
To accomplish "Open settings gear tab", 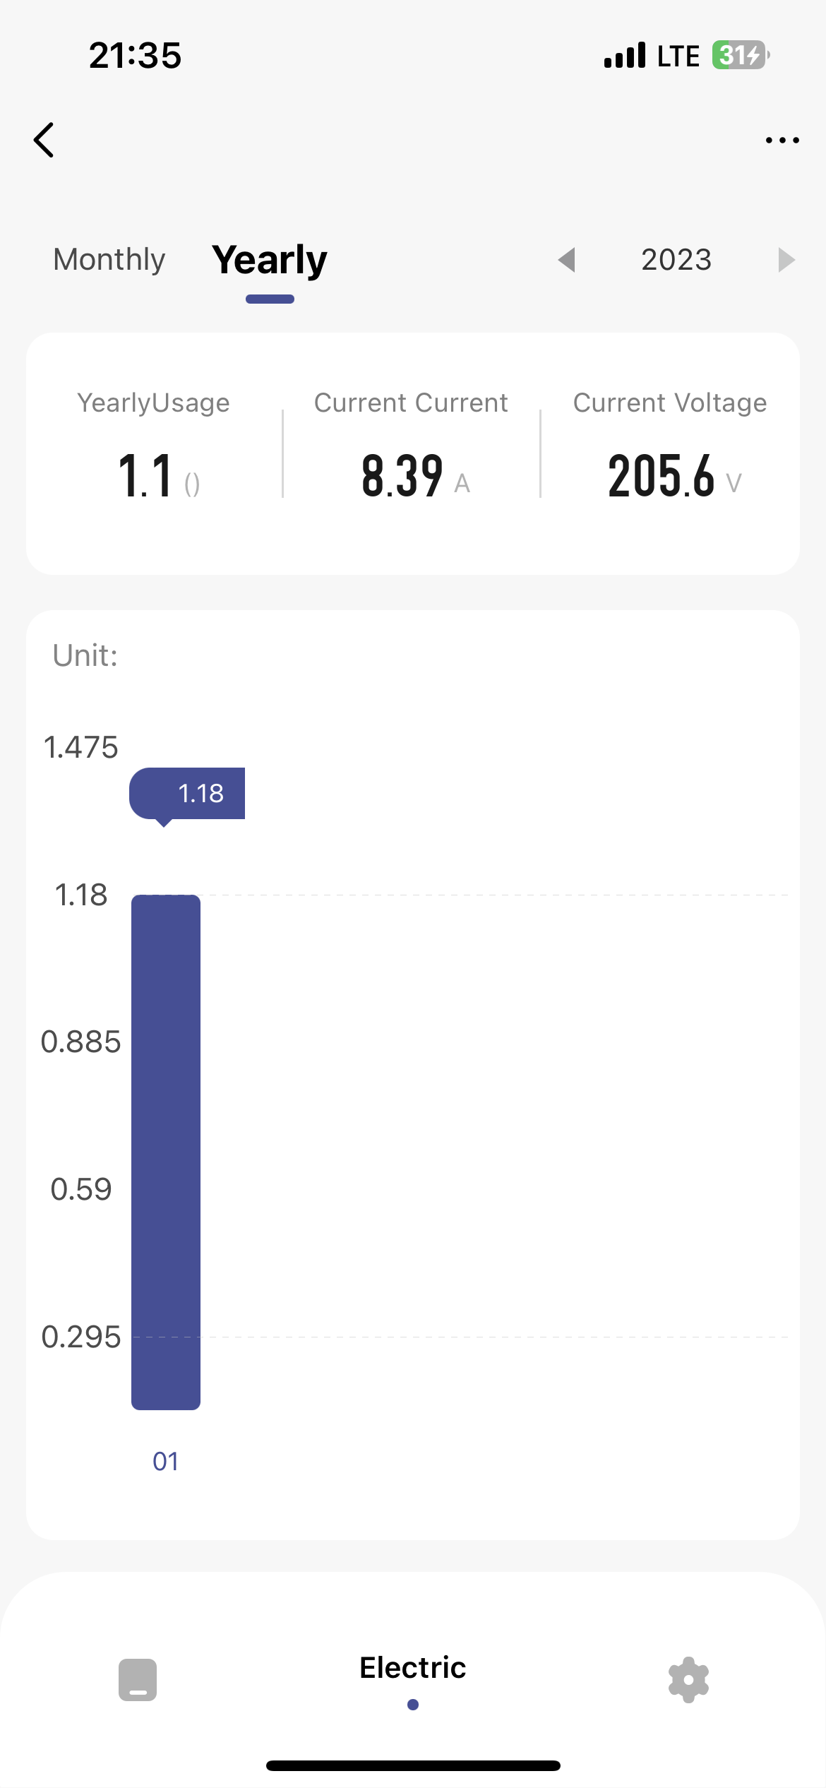I will (x=688, y=1679).
